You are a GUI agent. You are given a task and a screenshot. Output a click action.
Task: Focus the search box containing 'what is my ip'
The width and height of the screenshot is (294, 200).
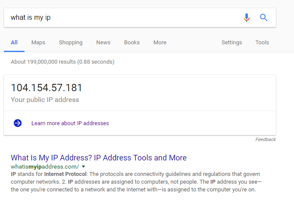point(121,18)
